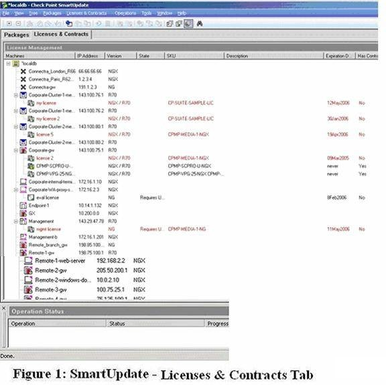386x385 pixels.
Task: Click the Status column header in Operation Status
Action: [x=155, y=324]
